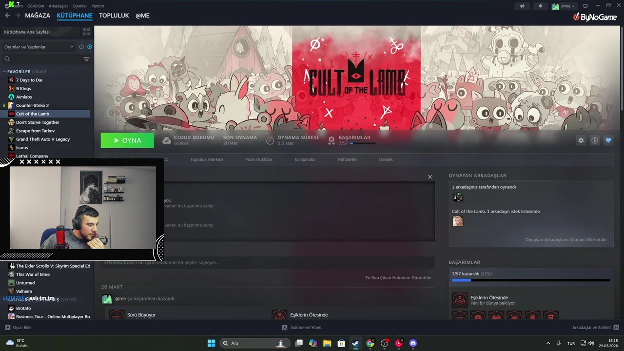Image resolution: width=624 pixels, height=351 pixels.
Task: Open the Oyunlar ve Yazılımlar dropdown
Action: click(x=39, y=47)
